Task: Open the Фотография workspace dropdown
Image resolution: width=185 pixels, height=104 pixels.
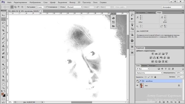Action: click(172, 7)
